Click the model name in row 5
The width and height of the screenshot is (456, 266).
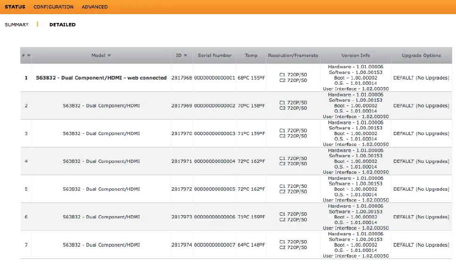click(101, 189)
